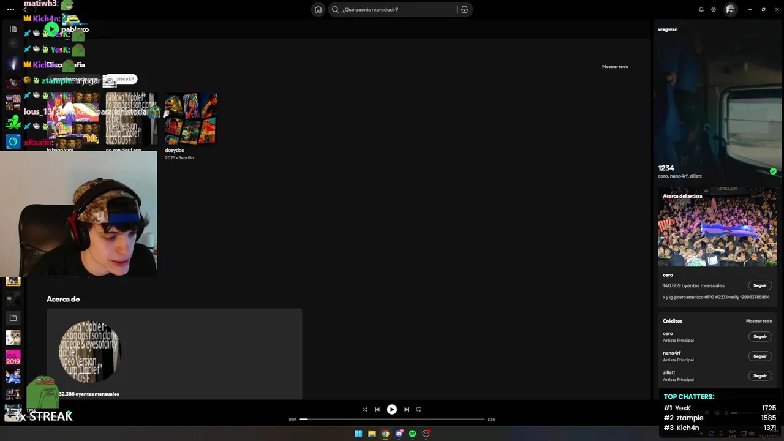
Task: Click the artist's round bio photo
Action: 90,352
